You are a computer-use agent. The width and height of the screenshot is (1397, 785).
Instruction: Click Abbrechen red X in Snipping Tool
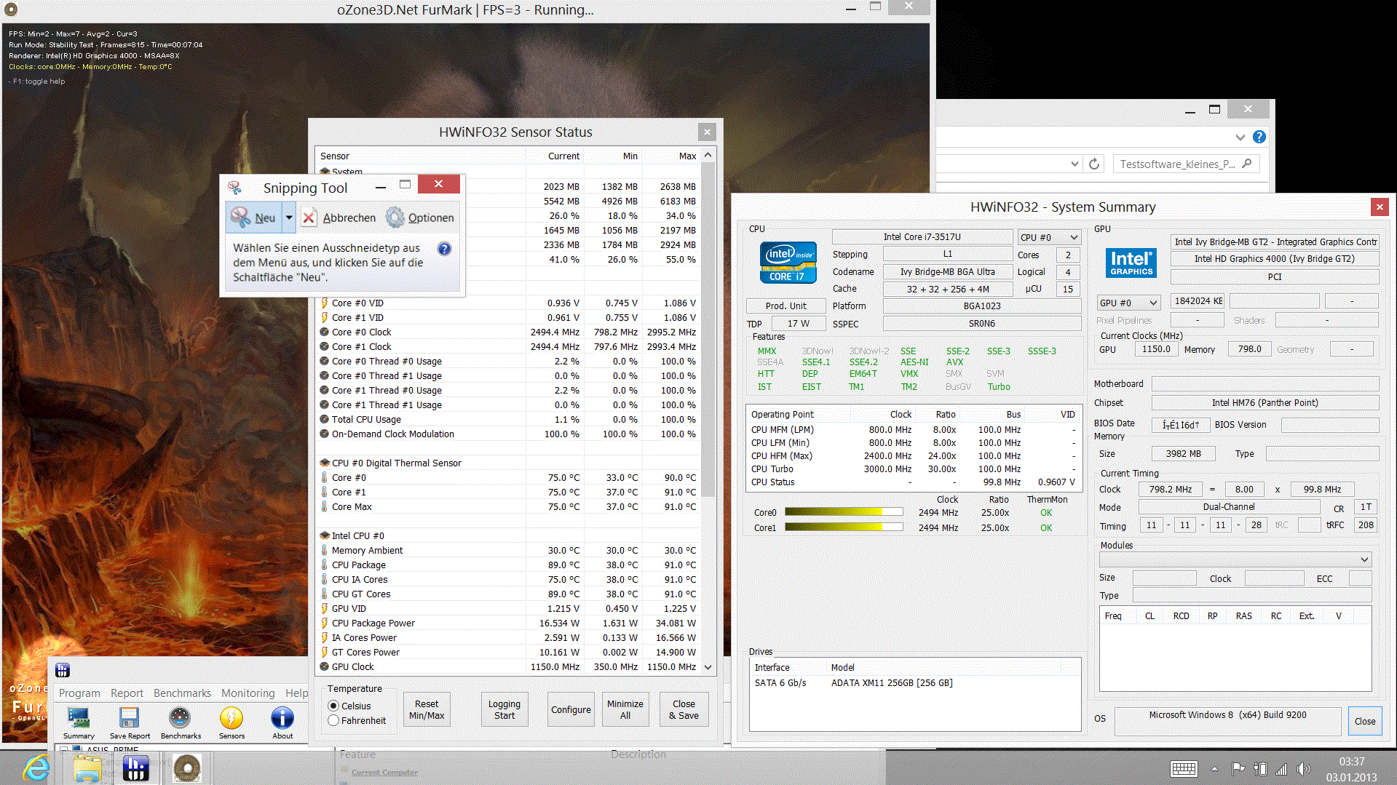pyautogui.click(x=309, y=218)
